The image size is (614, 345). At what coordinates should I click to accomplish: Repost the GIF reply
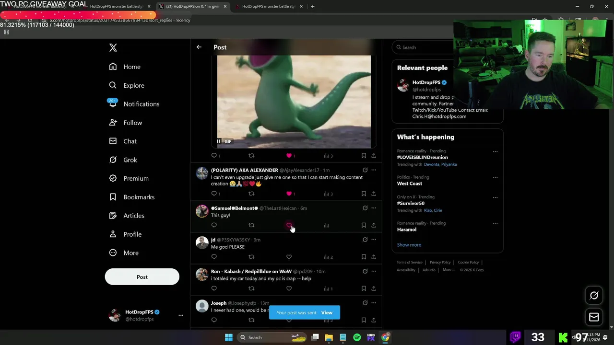point(251,156)
